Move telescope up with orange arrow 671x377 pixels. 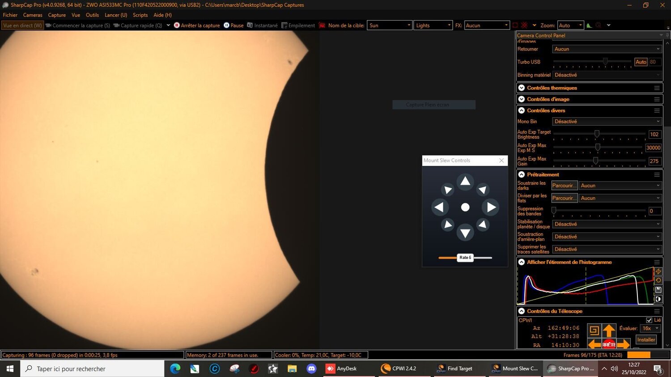pos(609,330)
